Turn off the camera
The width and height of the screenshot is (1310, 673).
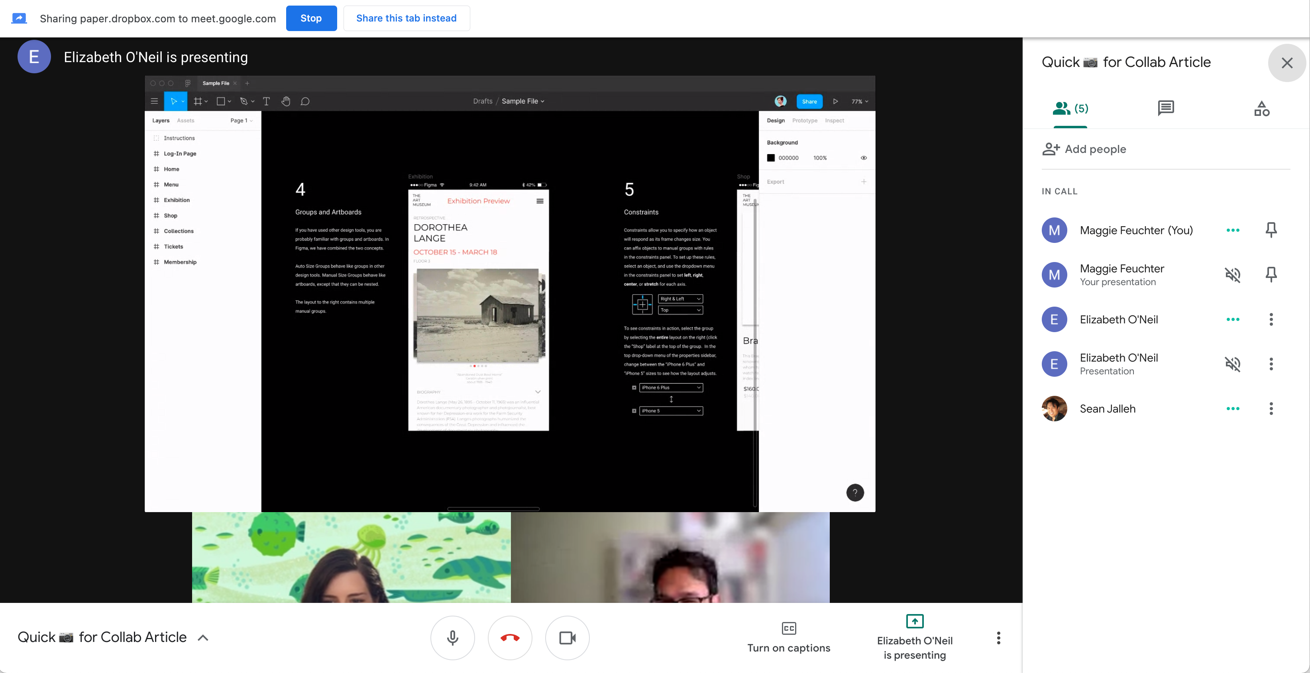point(567,638)
